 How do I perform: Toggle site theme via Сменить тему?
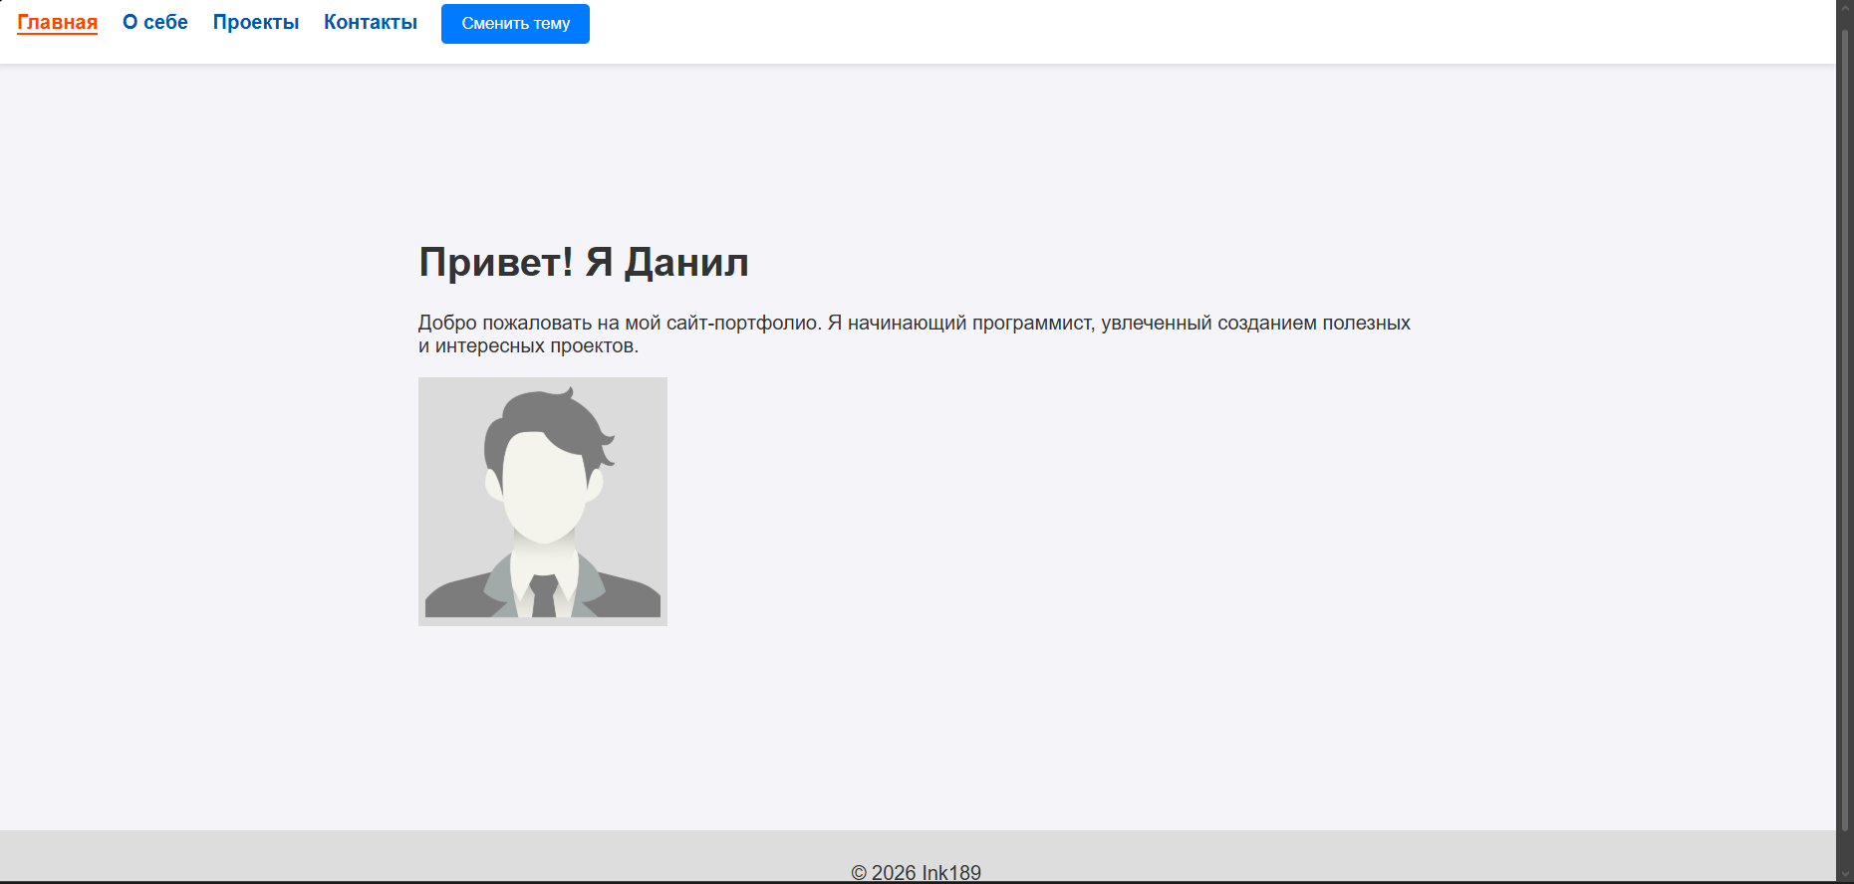point(515,24)
